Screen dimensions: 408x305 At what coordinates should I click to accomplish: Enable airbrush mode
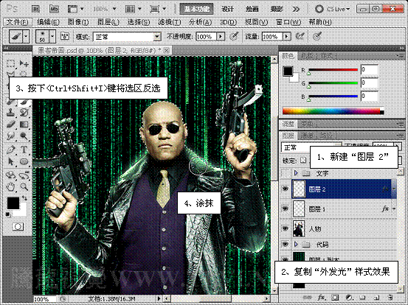(300, 36)
